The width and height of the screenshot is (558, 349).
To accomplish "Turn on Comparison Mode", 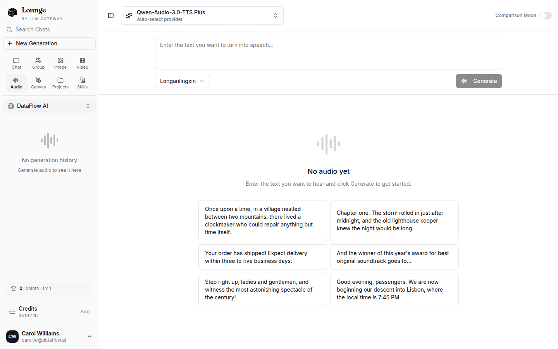I will [x=546, y=16].
